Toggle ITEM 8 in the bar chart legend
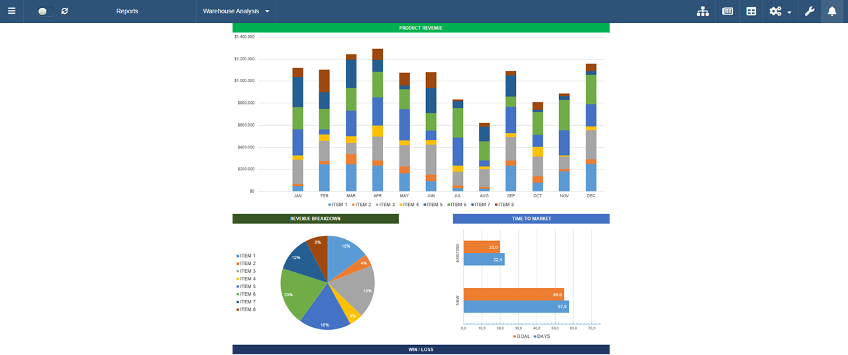The image size is (848, 355). pyautogui.click(x=504, y=205)
